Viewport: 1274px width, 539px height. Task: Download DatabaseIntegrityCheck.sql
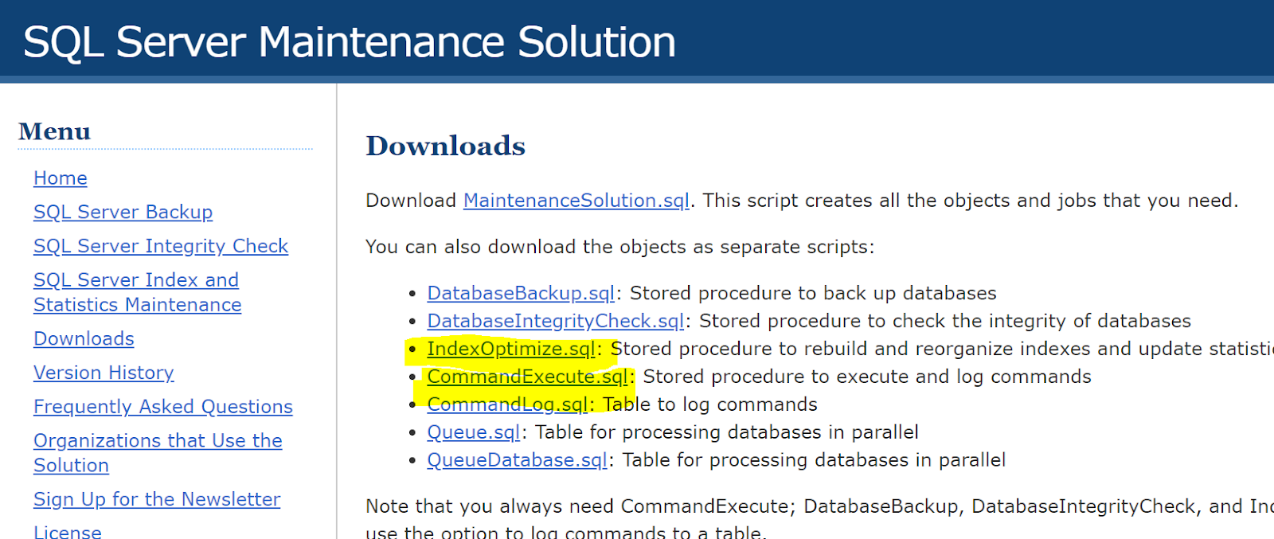click(555, 320)
